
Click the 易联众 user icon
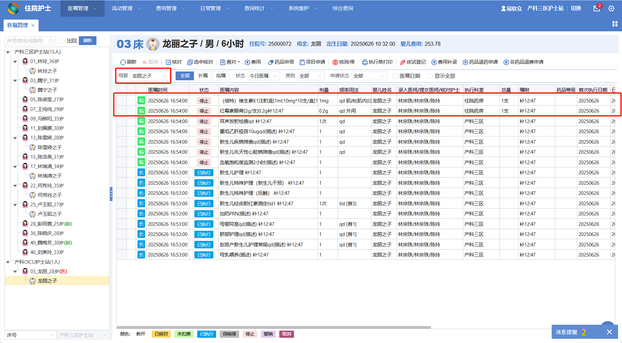click(x=504, y=8)
